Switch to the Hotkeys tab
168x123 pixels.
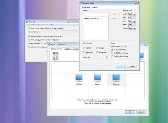[68, 49]
